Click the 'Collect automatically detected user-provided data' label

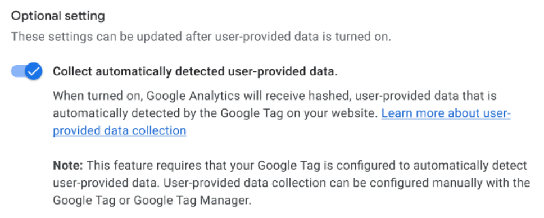(x=195, y=71)
